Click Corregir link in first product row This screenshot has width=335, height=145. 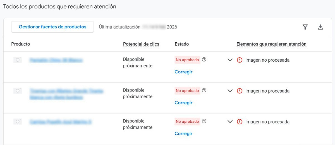(x=183, y=72)
